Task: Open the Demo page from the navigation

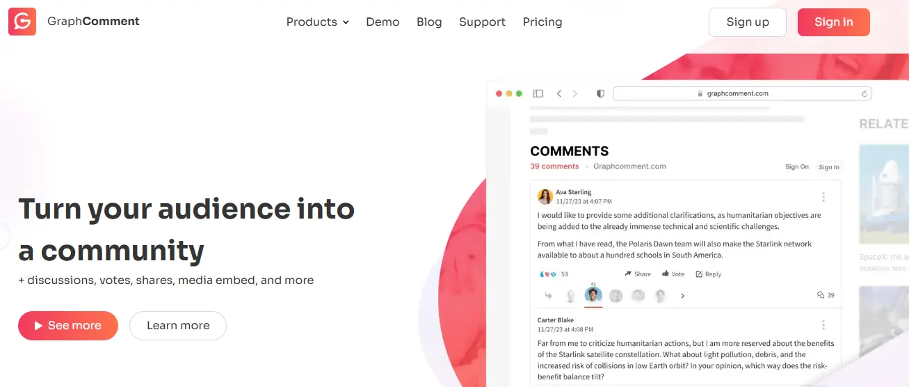Action: 383,22
